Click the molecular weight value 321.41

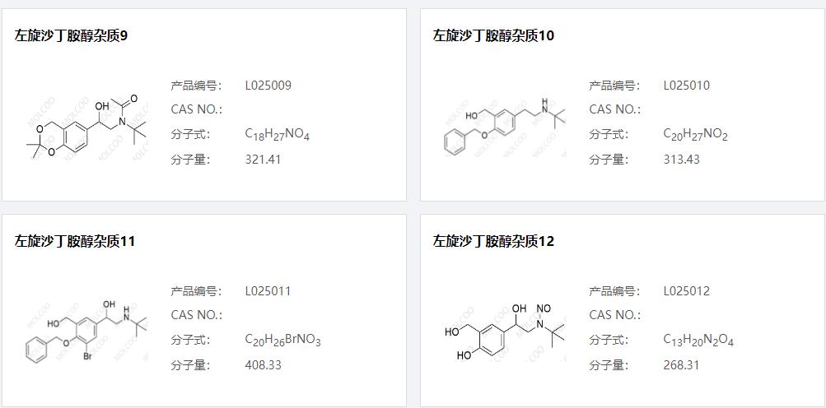[264, 160]
